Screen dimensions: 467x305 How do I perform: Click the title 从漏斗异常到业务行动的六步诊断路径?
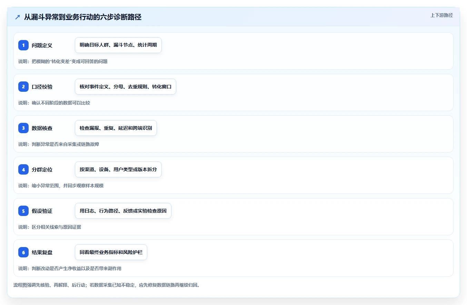coord(82,17)
